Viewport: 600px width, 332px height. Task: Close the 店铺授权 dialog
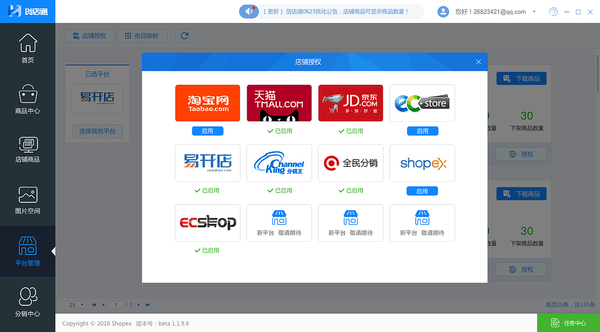click(479, 62)
